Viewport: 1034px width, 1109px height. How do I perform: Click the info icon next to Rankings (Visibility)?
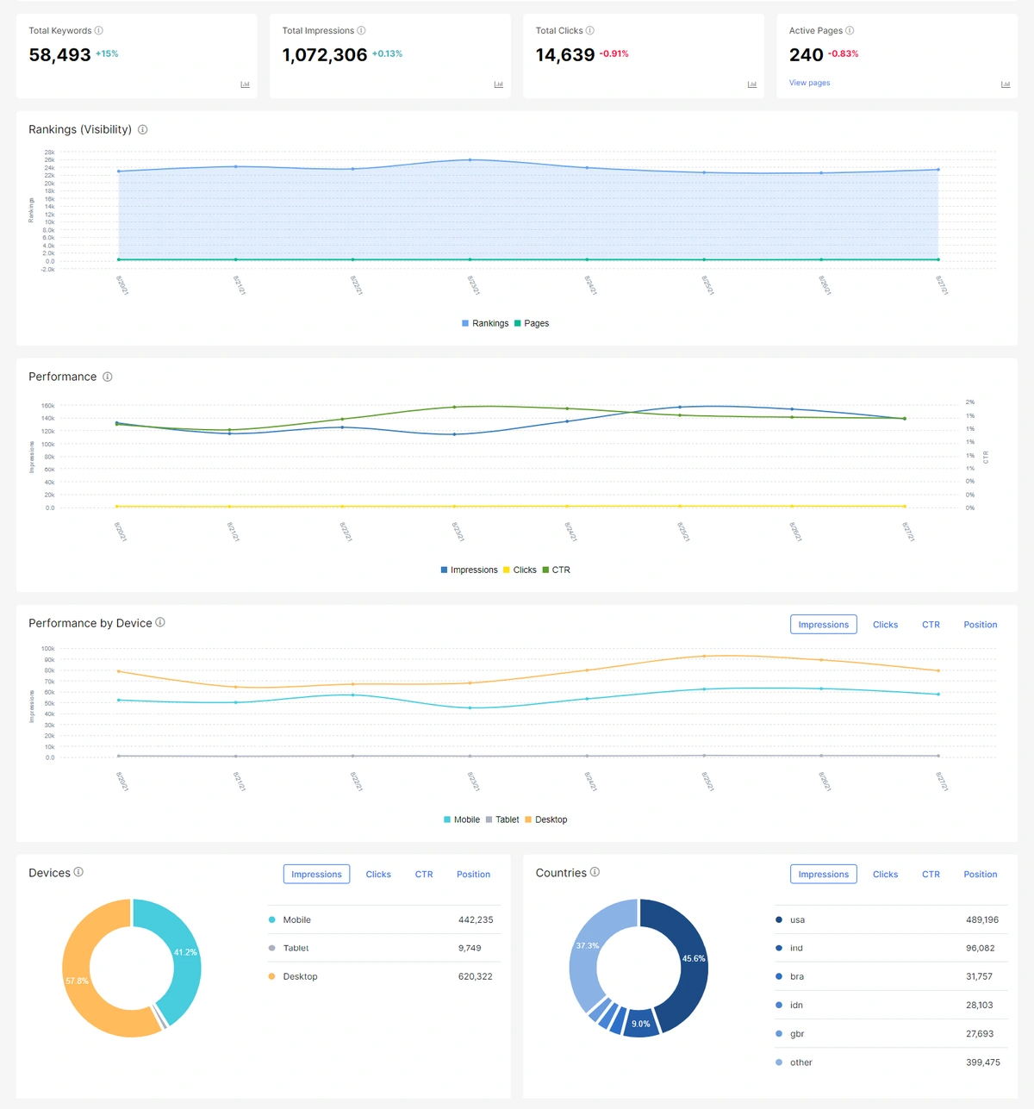pyautogui.click(x=143, y=130)
